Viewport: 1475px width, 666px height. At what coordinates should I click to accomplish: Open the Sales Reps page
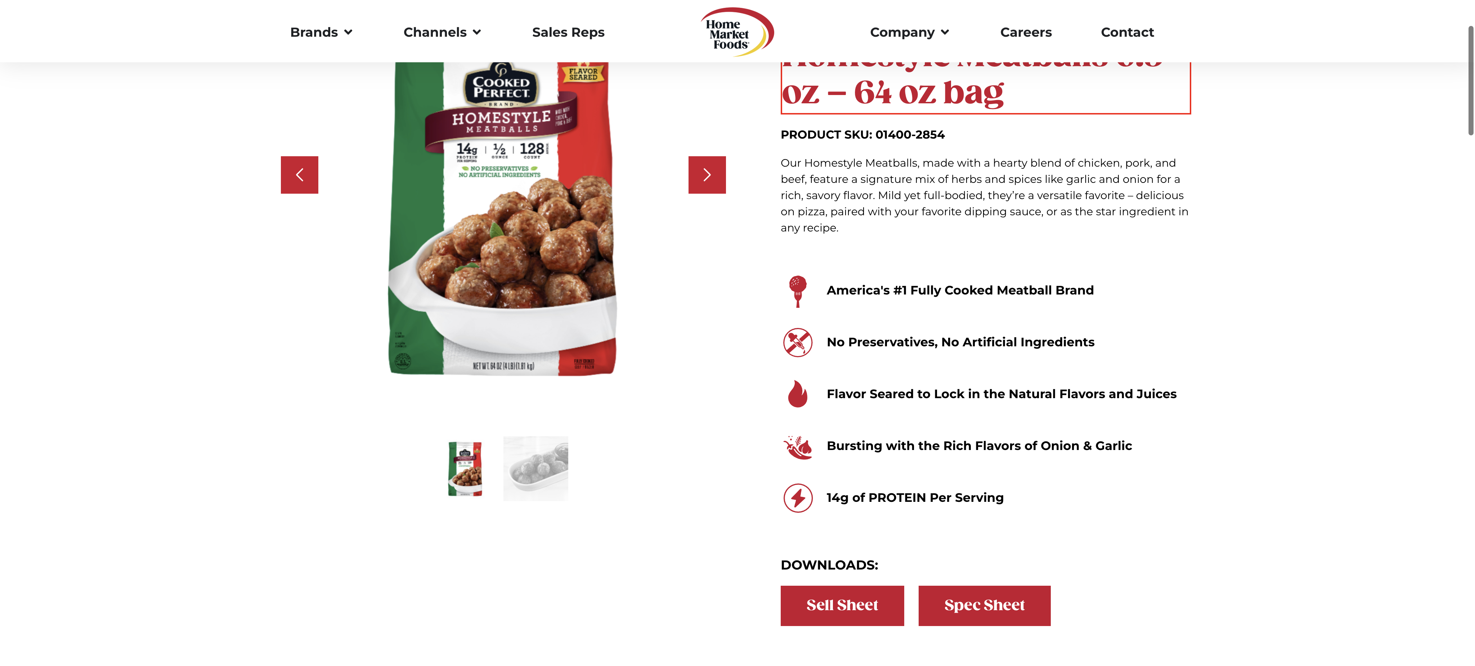pyautogui.click(x=568, y=32)
